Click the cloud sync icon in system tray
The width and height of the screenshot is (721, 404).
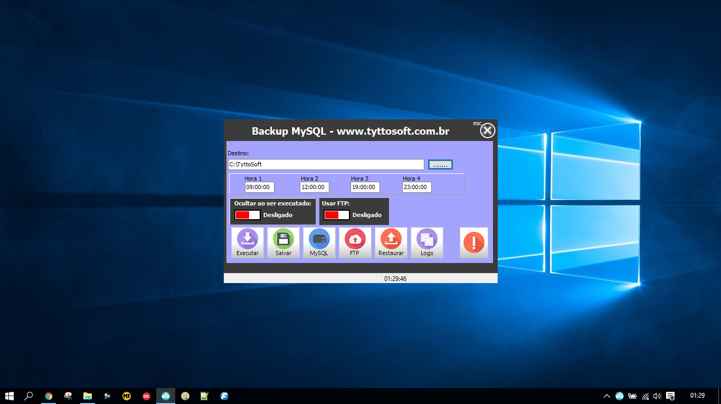point(620,396)
